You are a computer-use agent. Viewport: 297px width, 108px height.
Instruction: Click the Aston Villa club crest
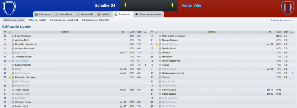point(287,8)
